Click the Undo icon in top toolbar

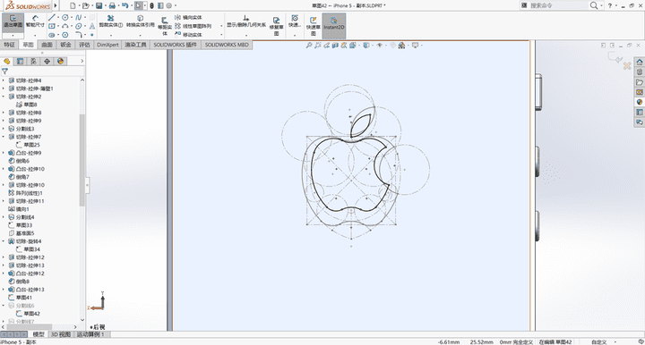[125, 5]
